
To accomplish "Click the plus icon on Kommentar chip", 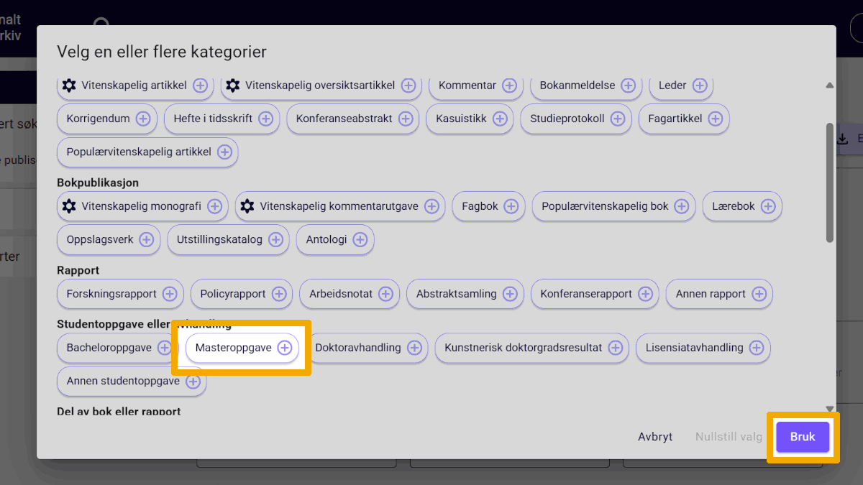I will (x=510, y=86).
